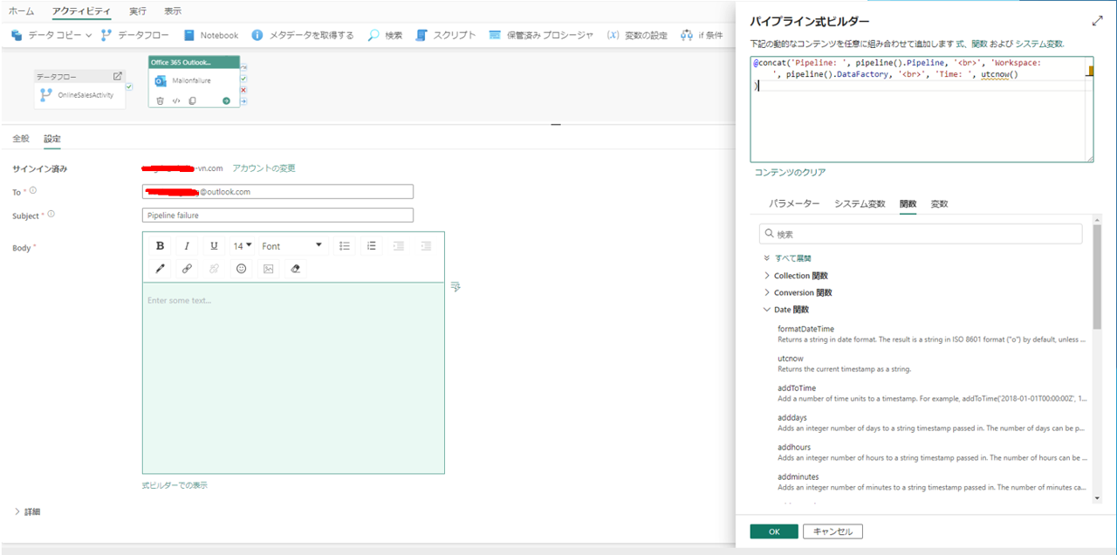Insert a link in the email body
This screenshot has width=1117, height=555.
(187, 269)
